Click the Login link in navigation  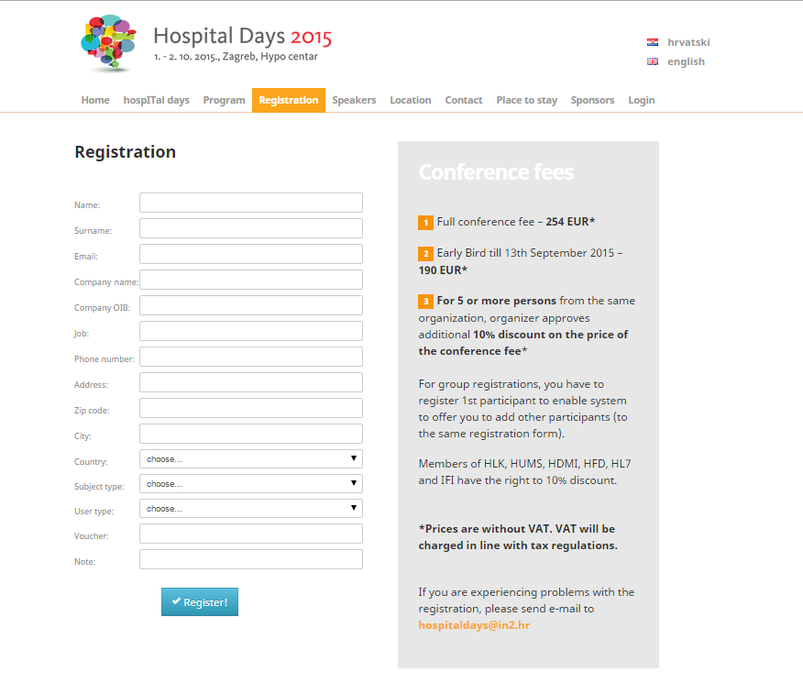(641, 100)
